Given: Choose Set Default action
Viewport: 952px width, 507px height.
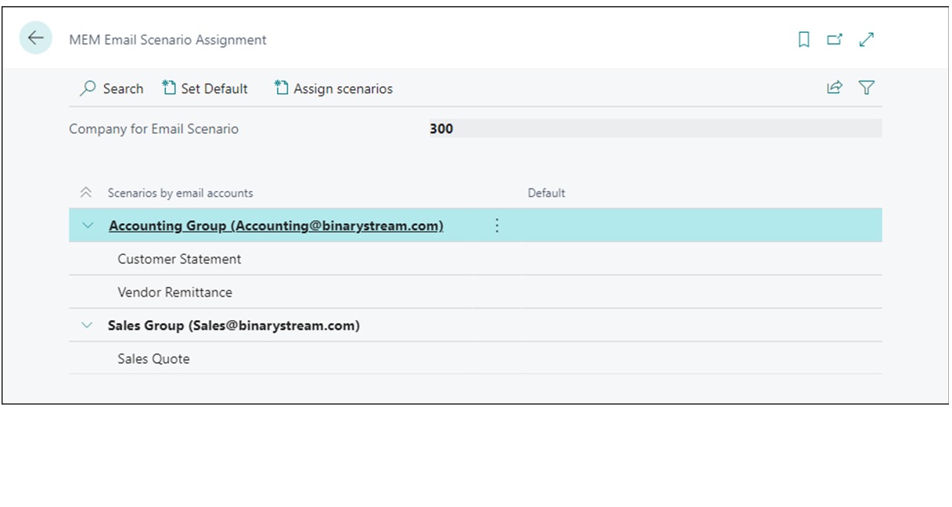Looking at the screenshot, I should (205, 89).
